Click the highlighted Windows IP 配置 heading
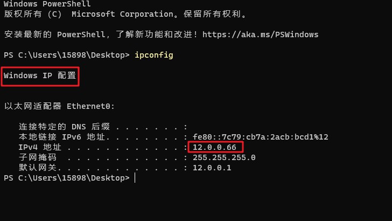Viewport: 392px width, 221px height. [x=40, y=76]
